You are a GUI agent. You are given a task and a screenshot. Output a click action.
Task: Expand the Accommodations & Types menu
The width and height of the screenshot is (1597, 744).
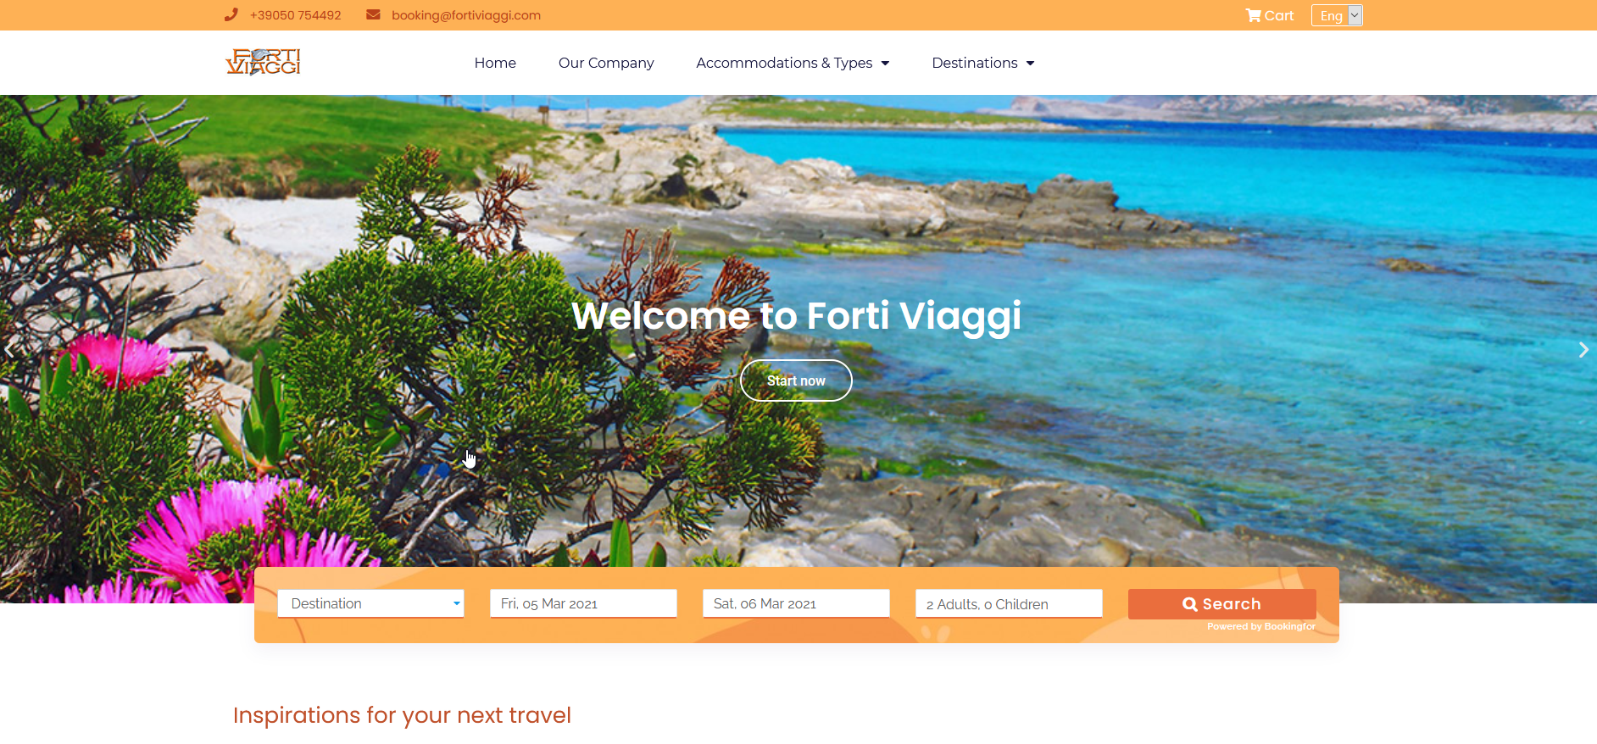[793, 63]
